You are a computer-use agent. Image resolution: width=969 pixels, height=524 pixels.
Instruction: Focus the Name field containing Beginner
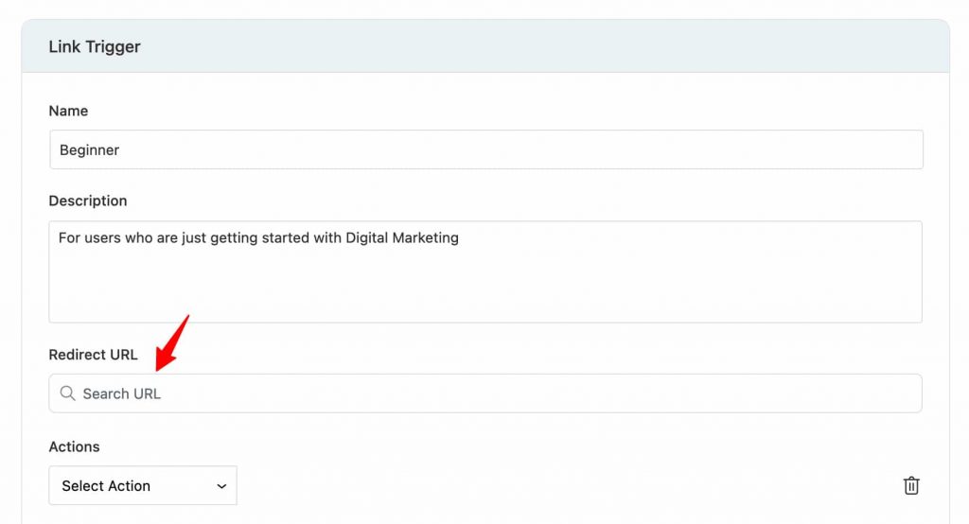tap(486, 149)
